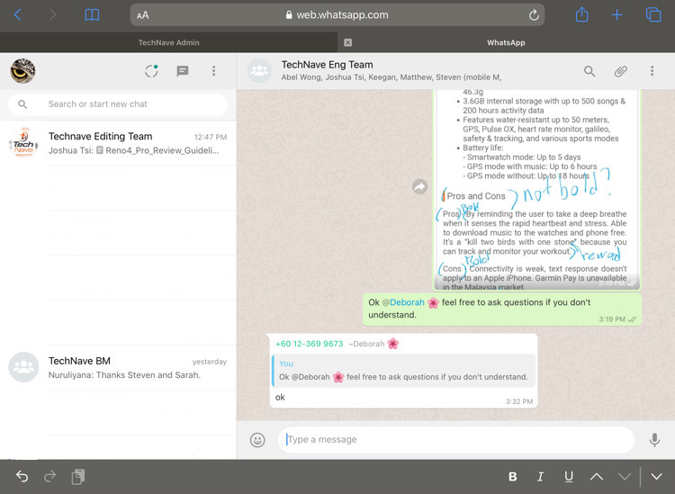Screen dimensions: 675x494
Task: Click the group members list subtitle
Action: (391, 77)
